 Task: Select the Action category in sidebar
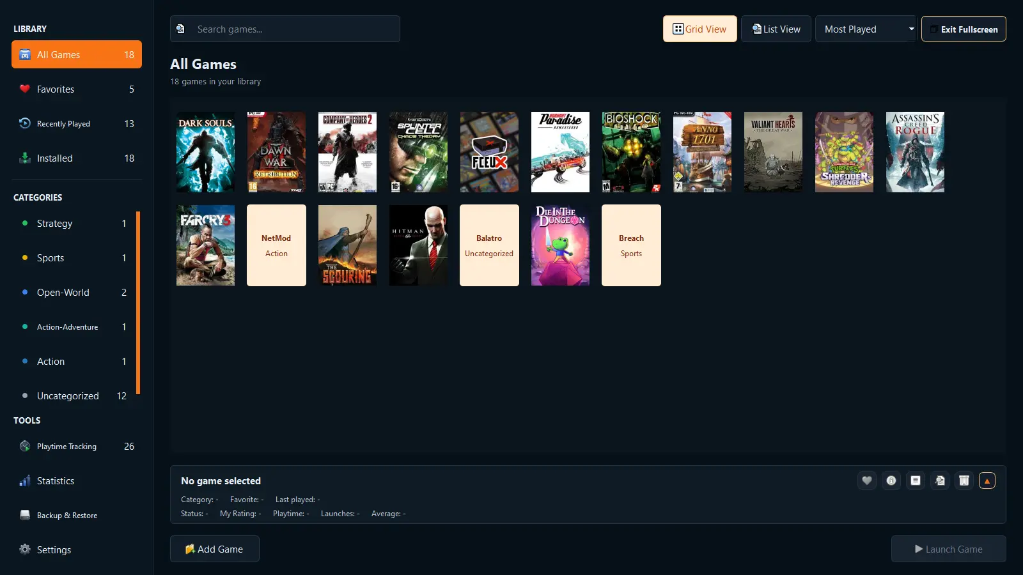tap(74, 362)
